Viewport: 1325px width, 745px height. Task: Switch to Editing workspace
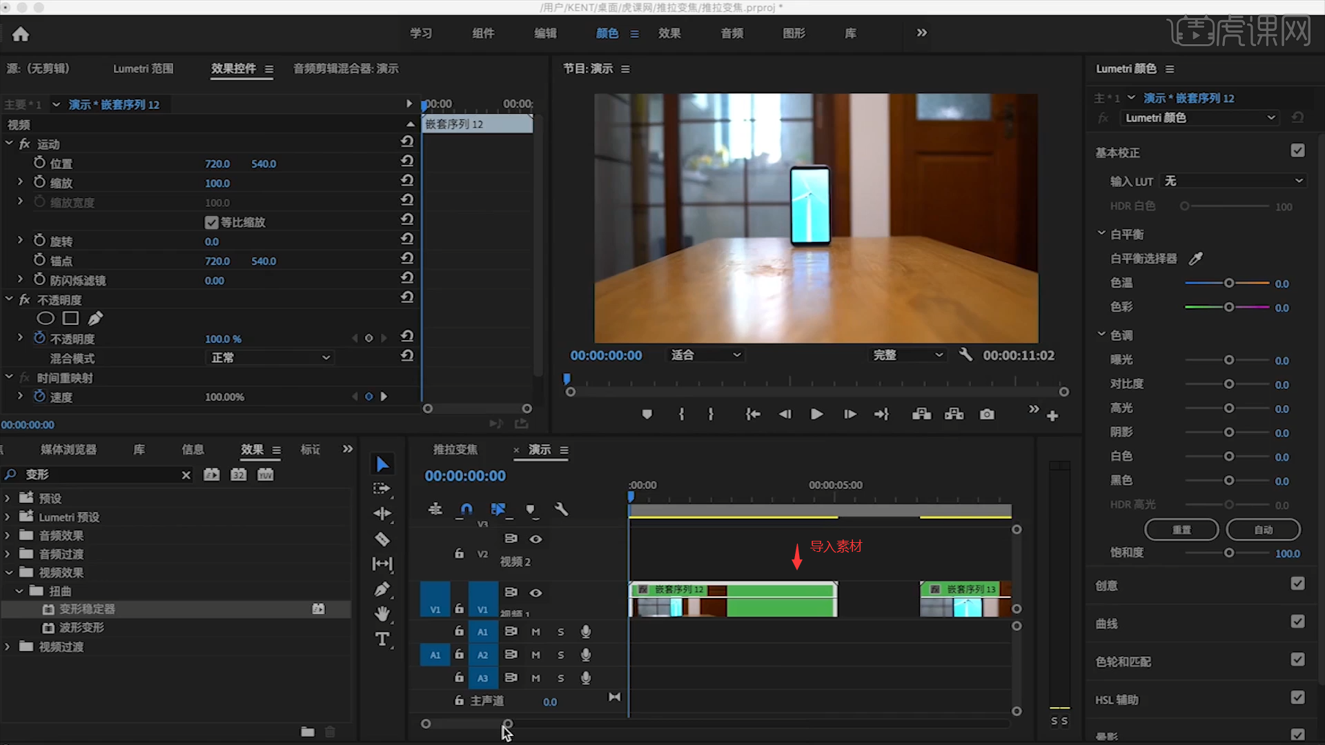tap(545, 33)
